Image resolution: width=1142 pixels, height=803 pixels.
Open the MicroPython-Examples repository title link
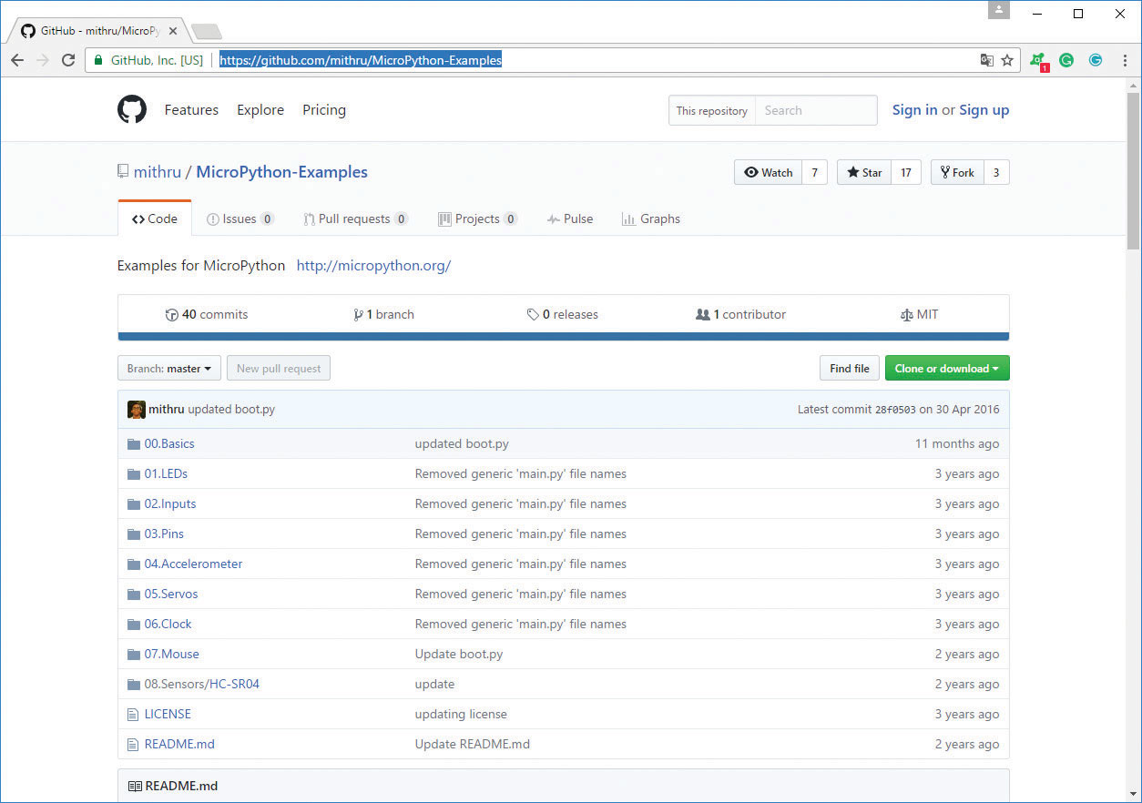282,172
